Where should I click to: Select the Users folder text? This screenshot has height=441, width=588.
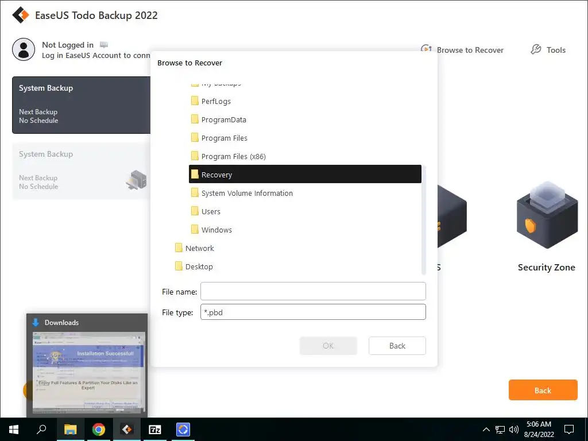tap(211, 211)
